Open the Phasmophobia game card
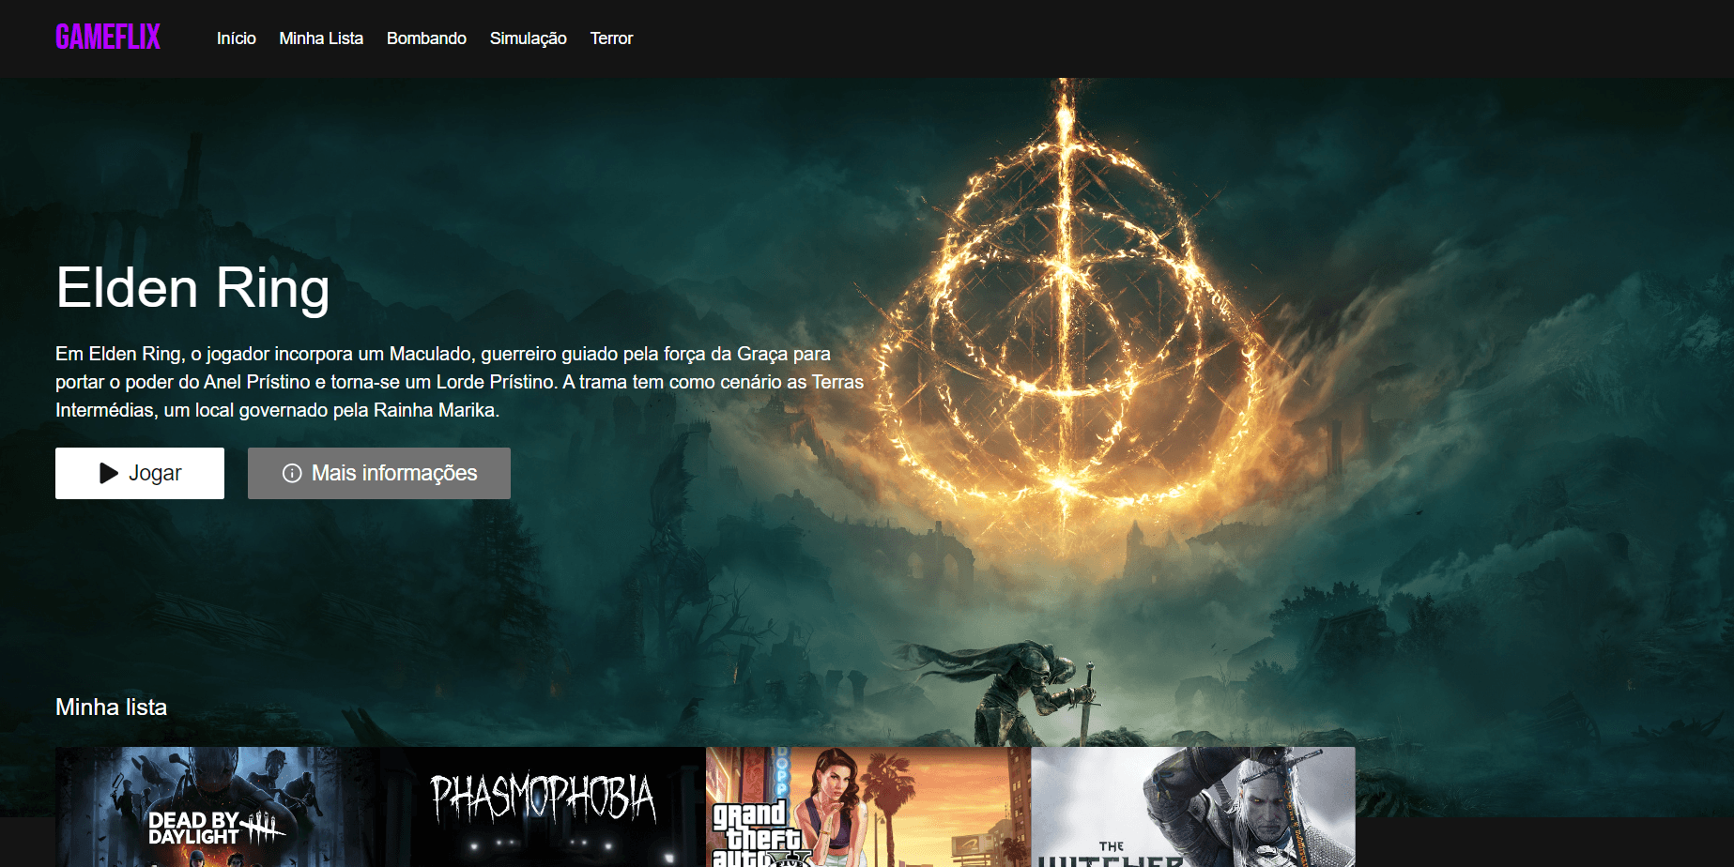Viewport: 1734px width, 867px height. click(x=543, y=807)
